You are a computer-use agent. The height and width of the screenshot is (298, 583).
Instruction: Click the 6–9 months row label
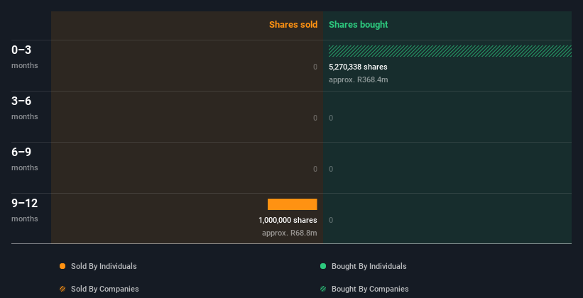click(25, 159)
